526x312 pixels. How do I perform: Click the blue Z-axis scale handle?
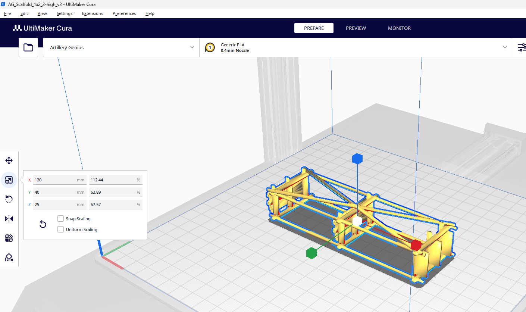[x=357, y=159]
